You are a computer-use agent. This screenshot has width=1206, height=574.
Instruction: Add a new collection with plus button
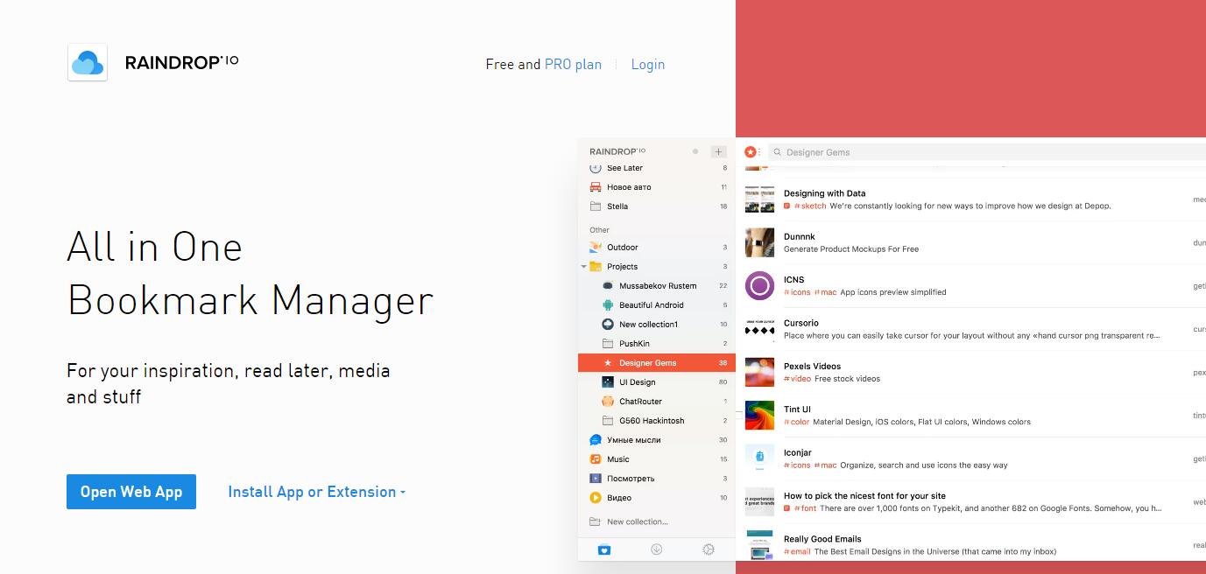click(718, 151)
